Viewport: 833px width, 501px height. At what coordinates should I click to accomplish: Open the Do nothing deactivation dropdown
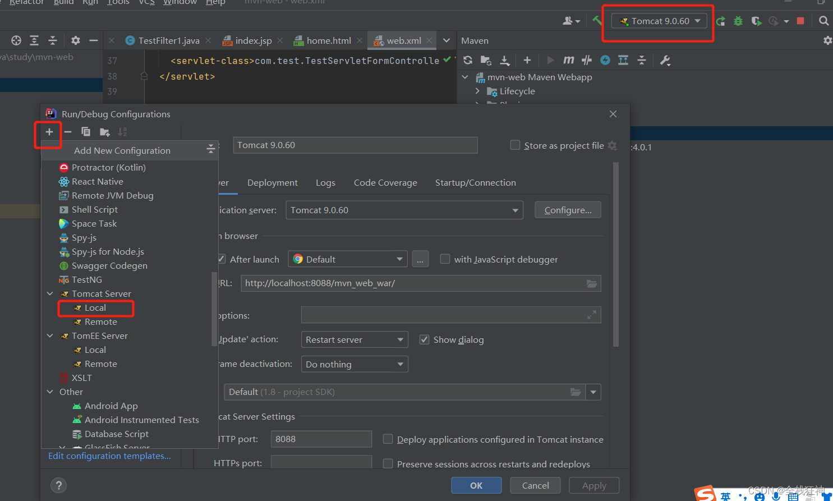[355, 365]
